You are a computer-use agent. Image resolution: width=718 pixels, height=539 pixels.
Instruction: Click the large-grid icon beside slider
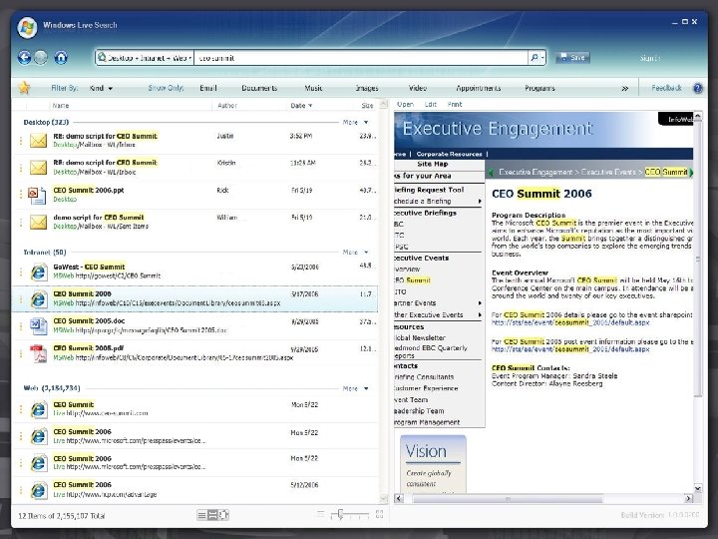tap(379, 514)
